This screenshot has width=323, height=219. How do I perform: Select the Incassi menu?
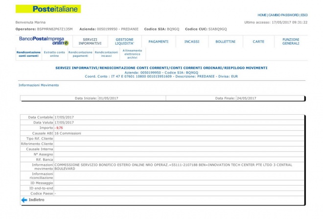click(192, 42)
